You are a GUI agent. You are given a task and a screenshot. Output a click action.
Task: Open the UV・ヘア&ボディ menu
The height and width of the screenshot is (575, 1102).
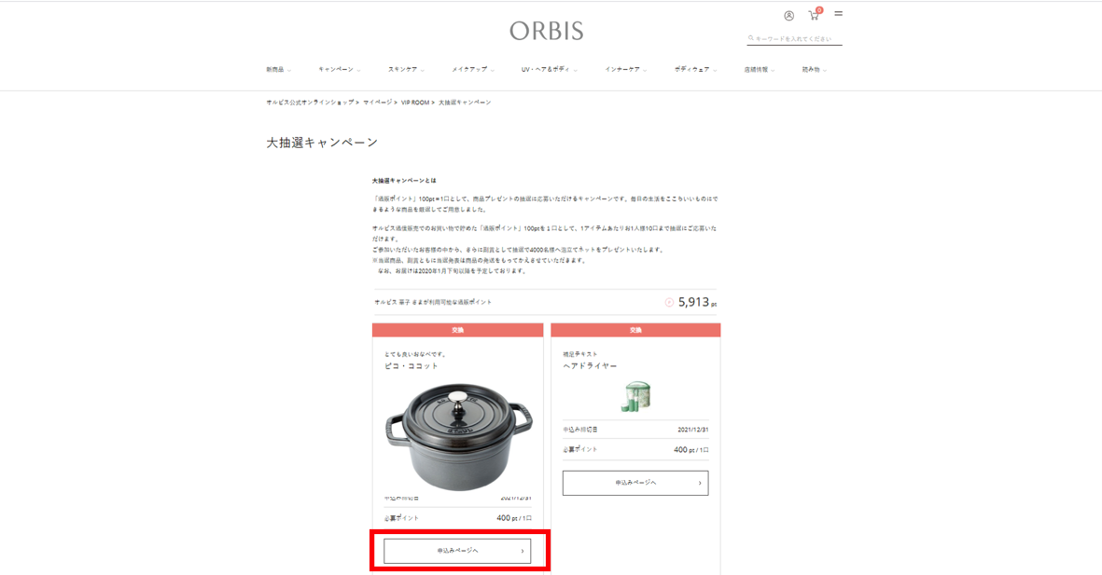point(549,70)
